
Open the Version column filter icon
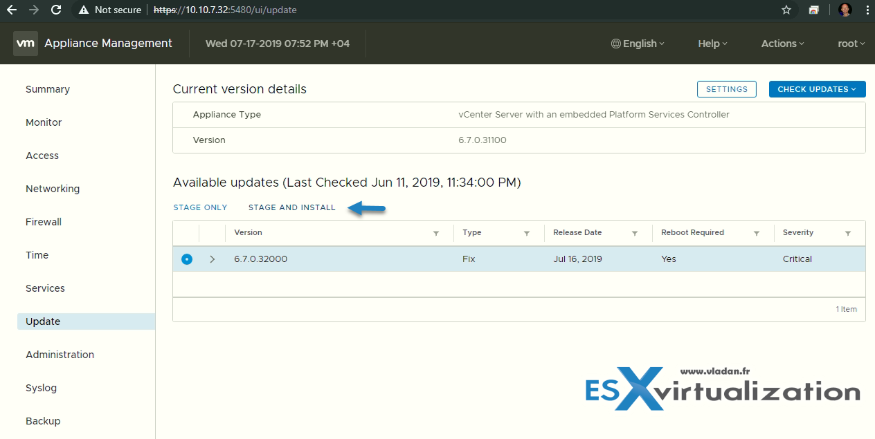coord(436,234)
